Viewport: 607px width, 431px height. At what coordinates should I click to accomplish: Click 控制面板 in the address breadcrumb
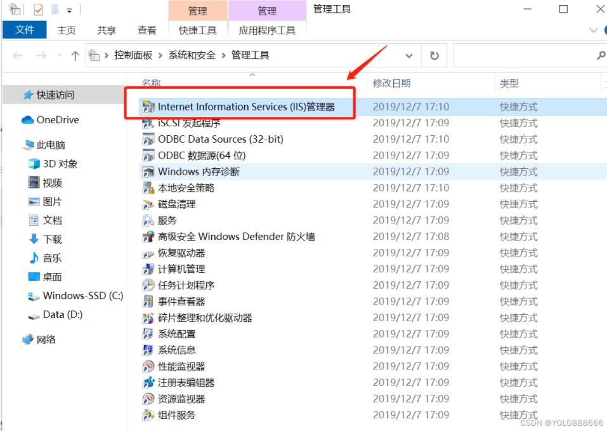[x=133, y=55]
